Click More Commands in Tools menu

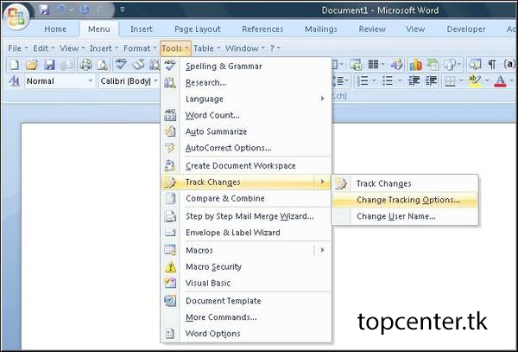[x=221, y=317]
